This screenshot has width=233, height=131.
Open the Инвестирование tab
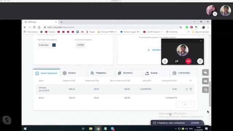click(x=47, y=73)
